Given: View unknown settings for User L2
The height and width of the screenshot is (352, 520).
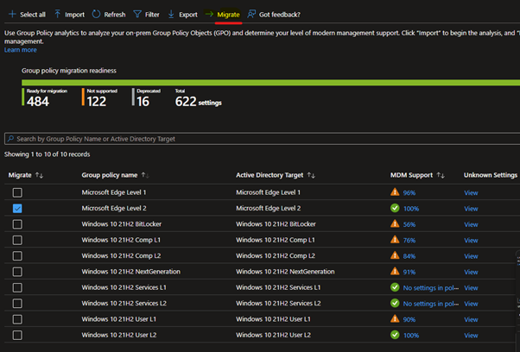Looking at the screenshot, I should tap(471, 336).
